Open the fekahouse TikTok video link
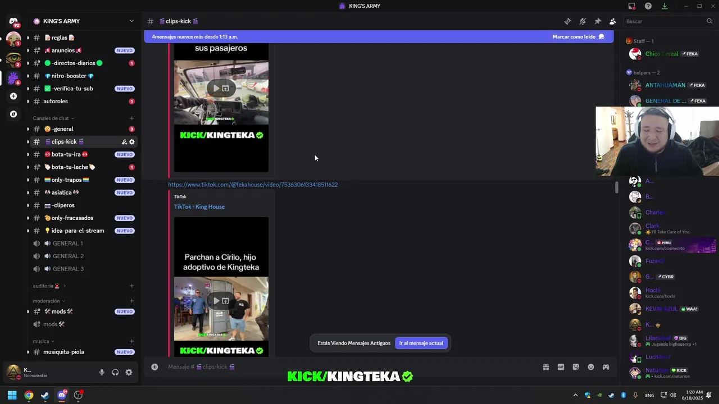Viewport: 719px width, 404px height. (253, 185)
